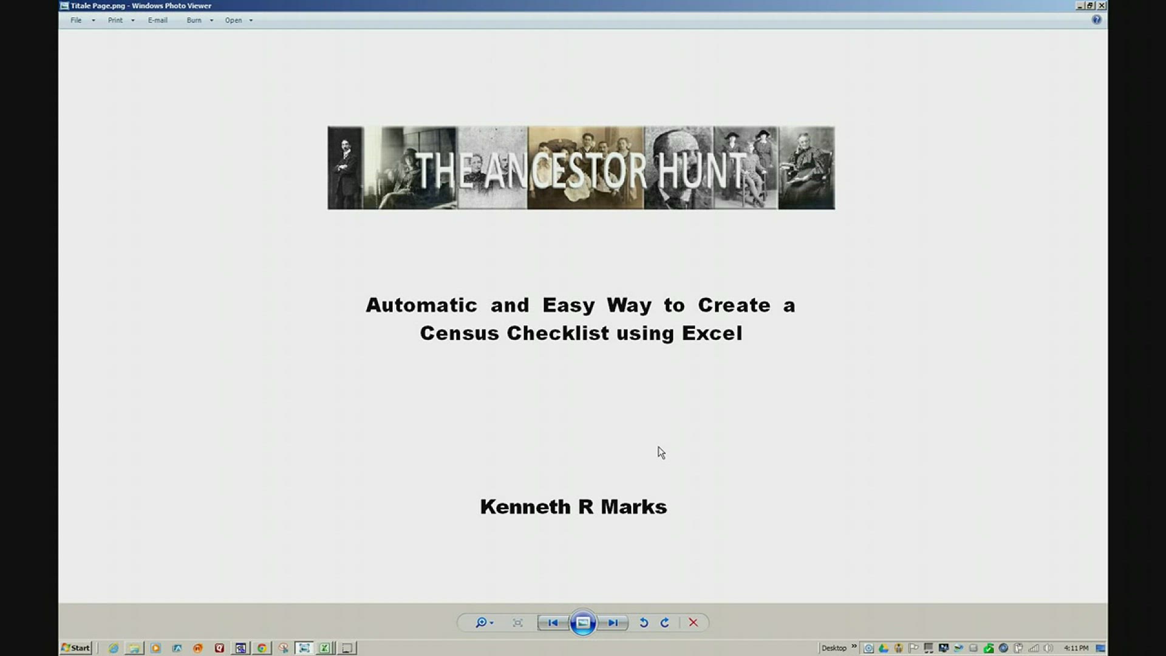The height and width of the screenshot is (656, 1166).
Task: Open the Windows Start button
Action: [76, 648]
